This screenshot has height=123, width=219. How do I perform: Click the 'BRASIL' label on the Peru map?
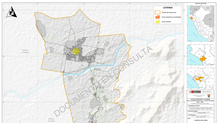(x=210, y=19)
